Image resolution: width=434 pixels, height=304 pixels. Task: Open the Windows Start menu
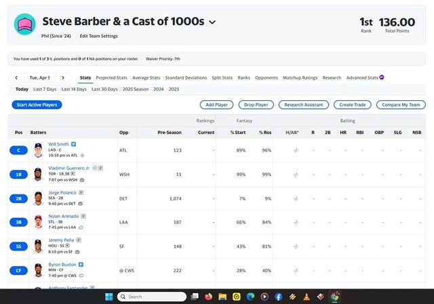pos(109,297)
